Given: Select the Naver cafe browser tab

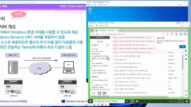Looking at the screenshot, I should coord(106,30).
